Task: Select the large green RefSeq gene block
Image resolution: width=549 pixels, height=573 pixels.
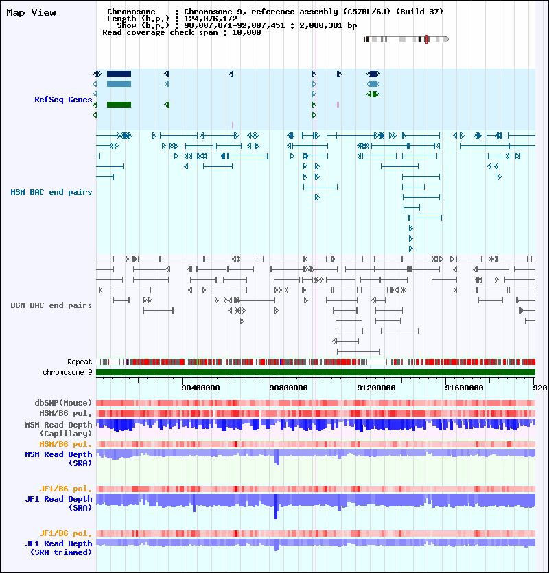Action: [119, 105]
